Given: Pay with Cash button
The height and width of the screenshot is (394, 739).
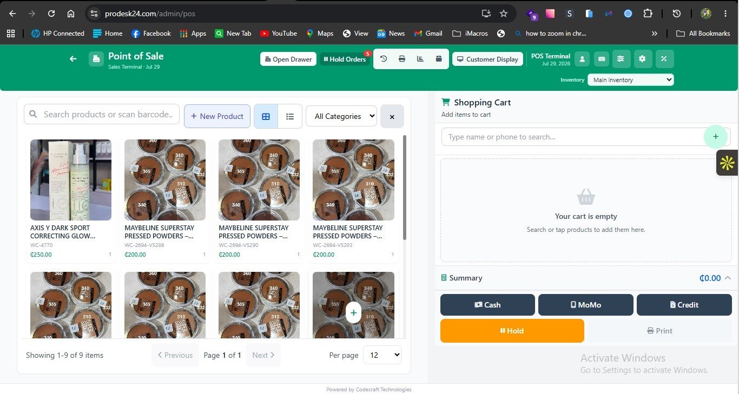Looking at the screenshot, I should click(x=487, y=305).
